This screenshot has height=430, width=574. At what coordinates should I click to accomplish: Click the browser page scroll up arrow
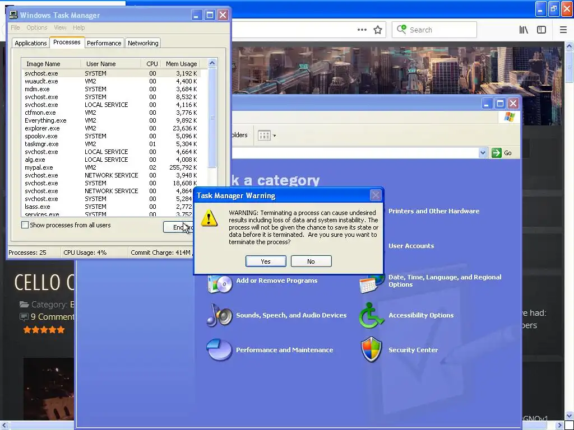tap(569, 46)
